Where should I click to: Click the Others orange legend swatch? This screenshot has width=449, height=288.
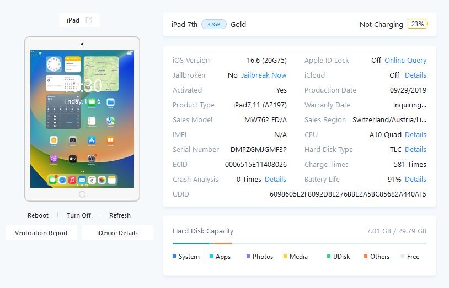[x=366, y=256]
